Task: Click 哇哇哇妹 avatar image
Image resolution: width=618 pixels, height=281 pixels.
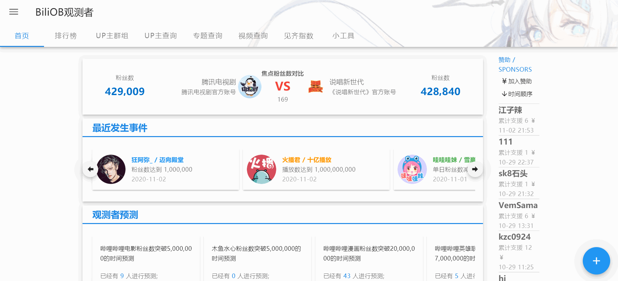Action: [412, 169]
